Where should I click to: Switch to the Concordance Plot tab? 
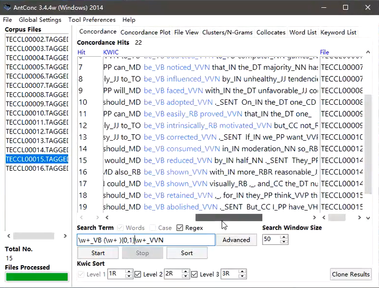(145, 32)
